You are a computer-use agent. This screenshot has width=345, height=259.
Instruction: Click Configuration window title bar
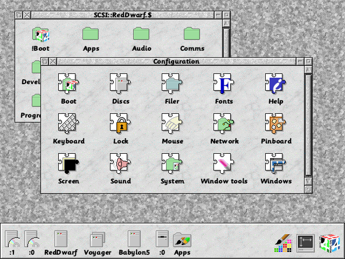[x=176, y=62]
